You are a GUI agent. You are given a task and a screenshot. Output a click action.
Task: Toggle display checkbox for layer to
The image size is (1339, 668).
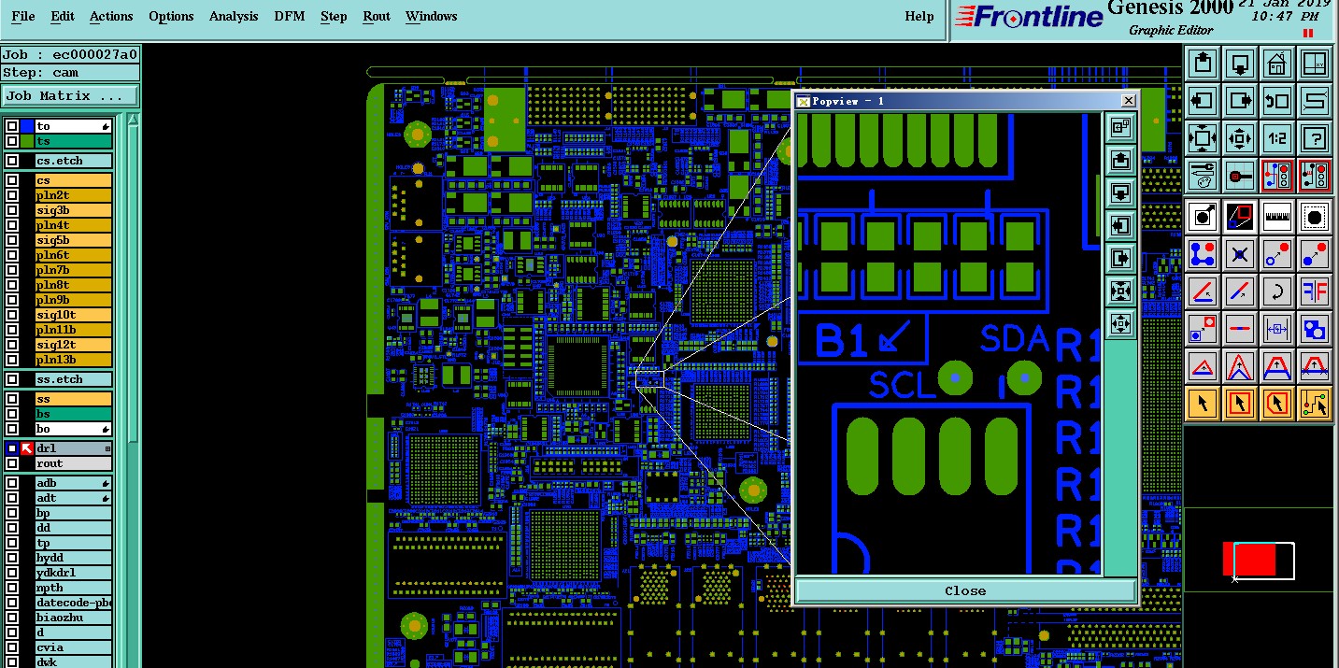[x=12, y=126]
